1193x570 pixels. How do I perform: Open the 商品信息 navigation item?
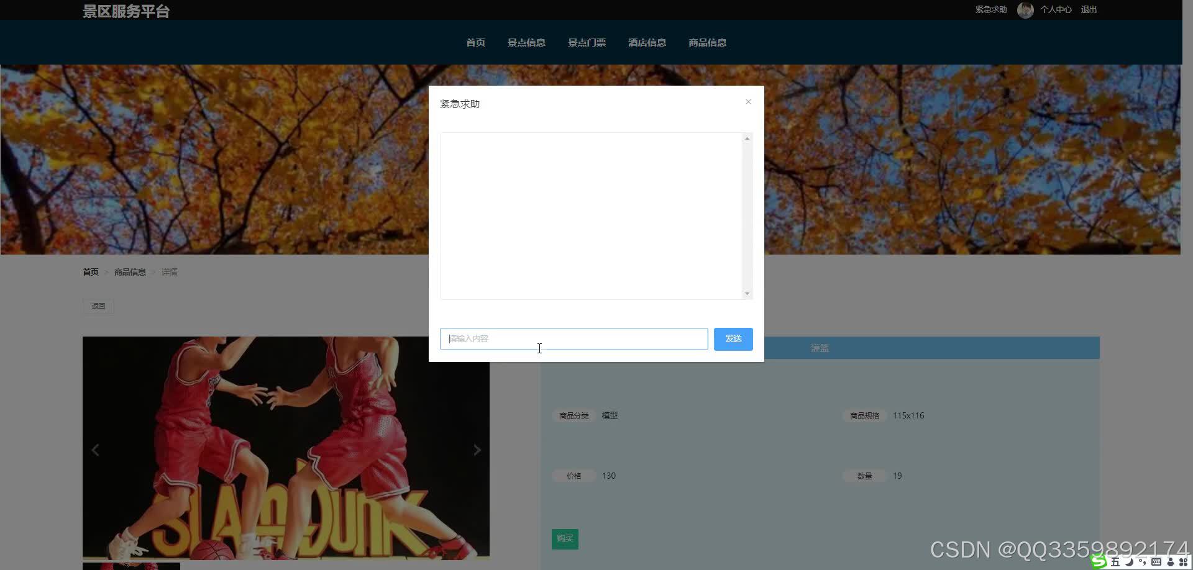707,42
